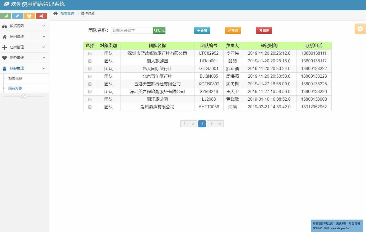The height and width of the screenshot is (232, 366).
Task: Expand 数据视图 menu chevron
Action: click(44, 26)
